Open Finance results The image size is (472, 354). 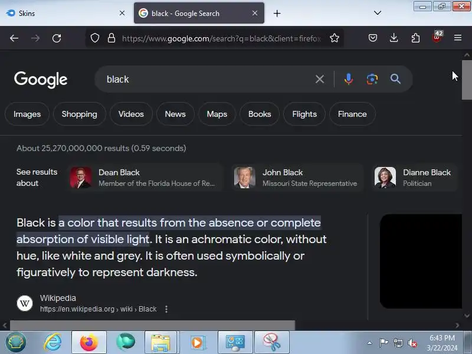[352, 114]
